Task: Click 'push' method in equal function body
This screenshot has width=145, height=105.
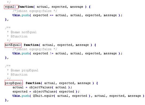Action: (x=26, y=15)
